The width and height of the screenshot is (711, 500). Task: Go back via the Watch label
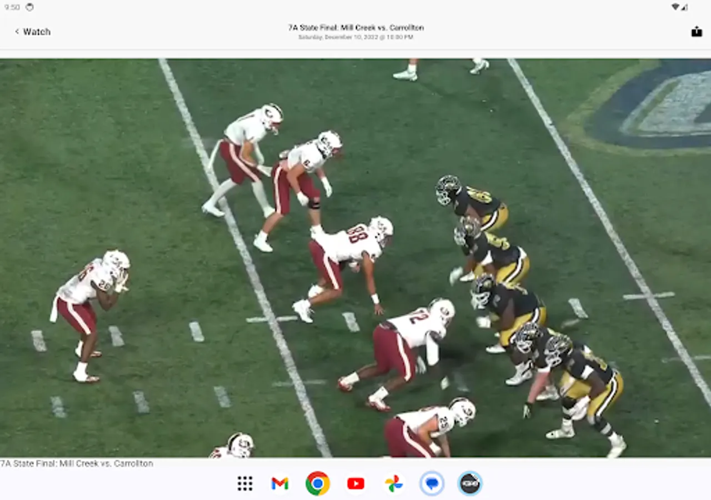coord(37,32)
